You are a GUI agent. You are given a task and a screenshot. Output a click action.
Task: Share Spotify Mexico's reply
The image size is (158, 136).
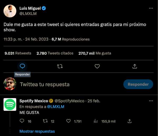pyautogui.click(x=129, y=121)
